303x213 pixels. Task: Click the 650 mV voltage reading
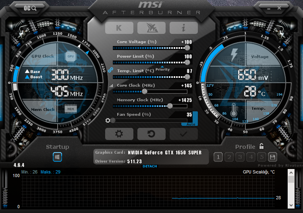[253, 75]
